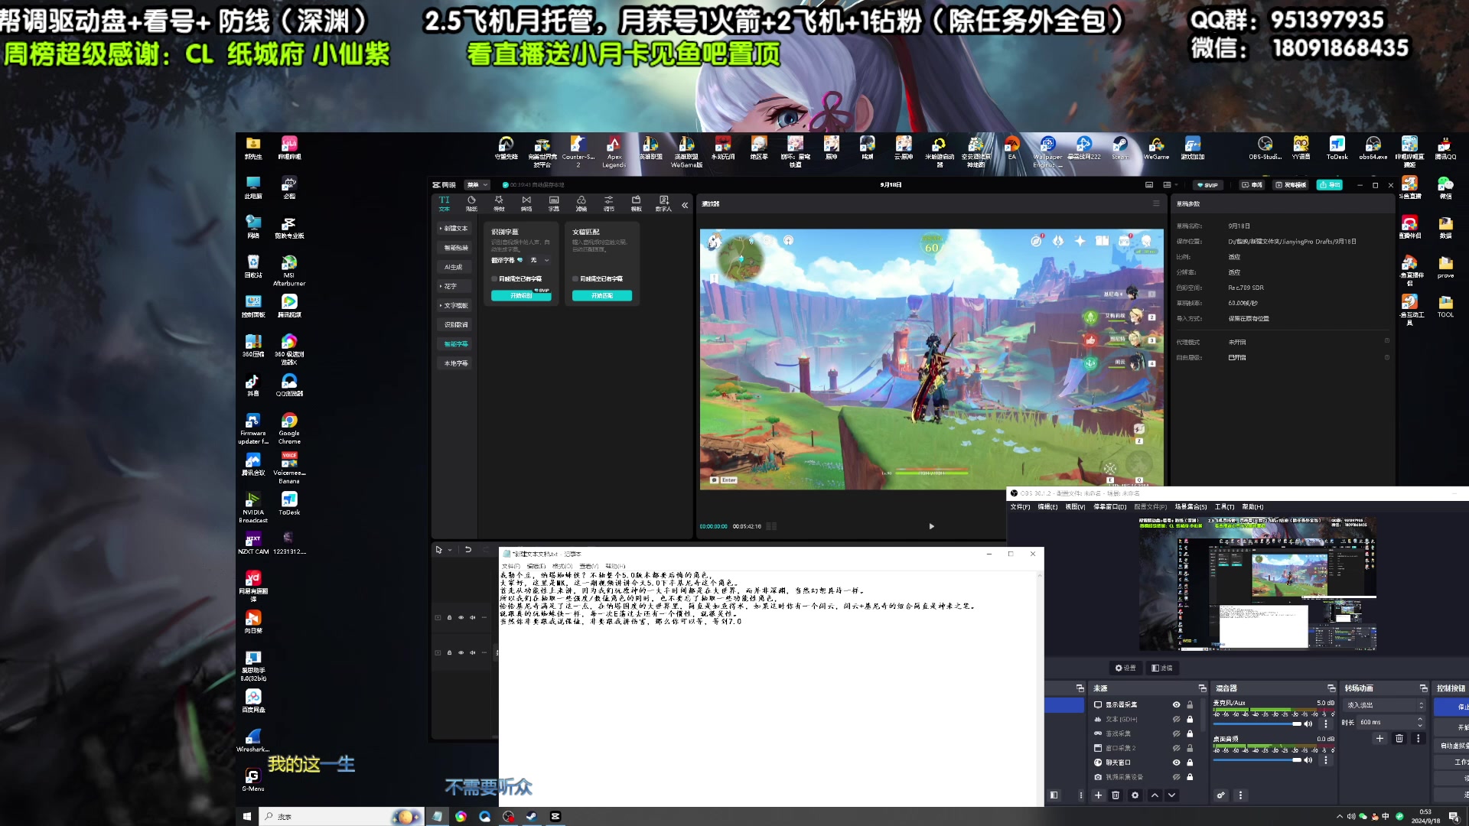Click the undo arrow in JianYing timeline

pyautogui.click(x=468, y=549)
